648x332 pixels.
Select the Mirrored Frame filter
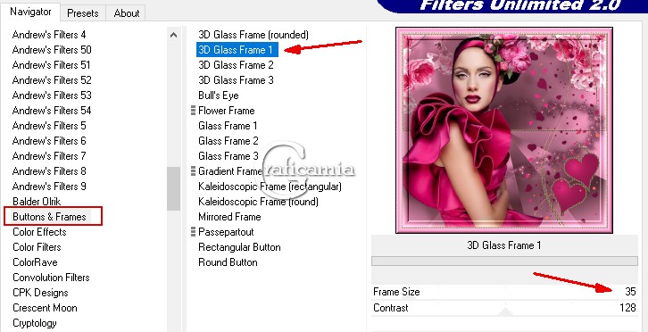tap(229, 217)
